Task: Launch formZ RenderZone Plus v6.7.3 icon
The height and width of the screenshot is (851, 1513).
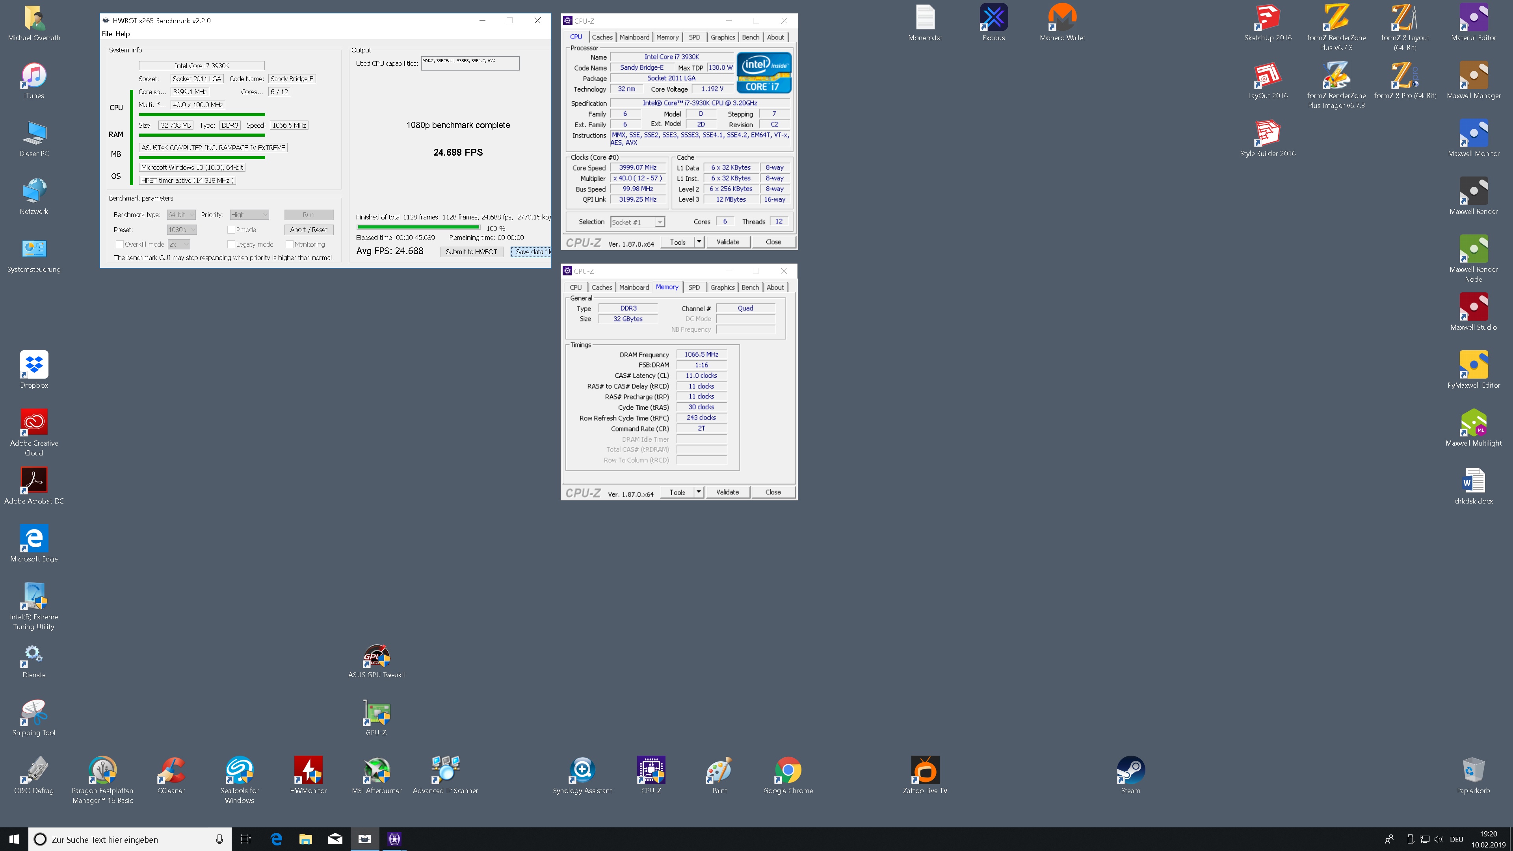Action: (x=1336, y=27)
